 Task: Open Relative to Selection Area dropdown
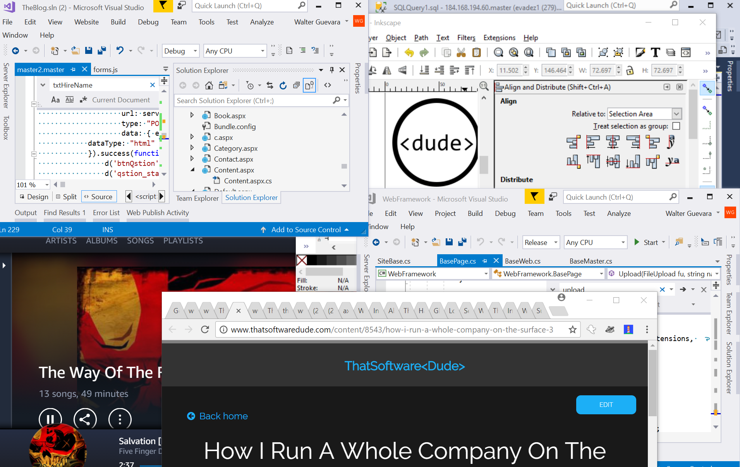(x=644, y=114)
